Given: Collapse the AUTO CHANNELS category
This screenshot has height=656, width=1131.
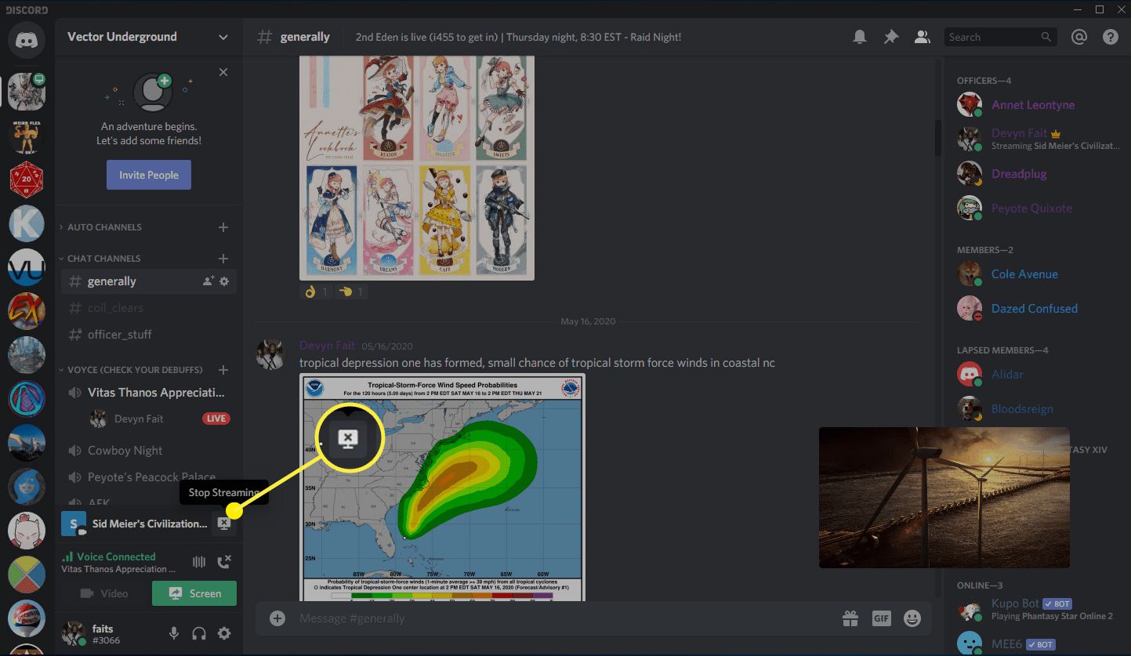Looking at the screenshot, I should point(103,227).
